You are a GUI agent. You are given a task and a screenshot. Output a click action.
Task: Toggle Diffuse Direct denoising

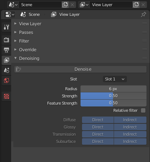(98, 120)
